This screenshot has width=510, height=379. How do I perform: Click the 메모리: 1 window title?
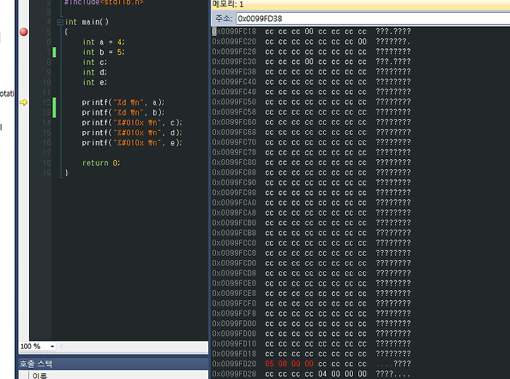(228, 4)
